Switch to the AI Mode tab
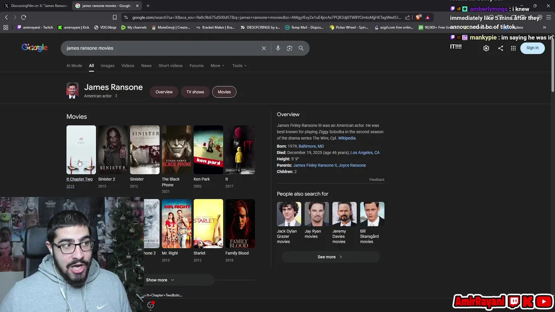 (74, 65)
